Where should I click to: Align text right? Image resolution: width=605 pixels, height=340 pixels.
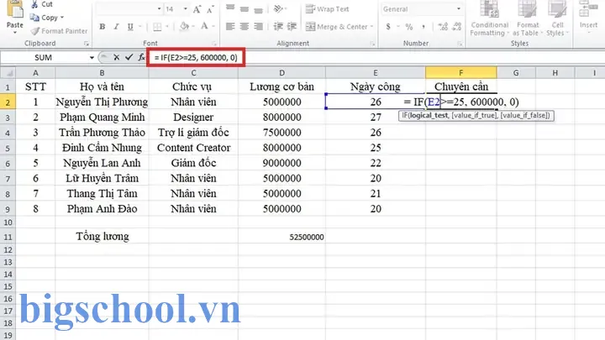pyautogui.click(x=258, y=27)
